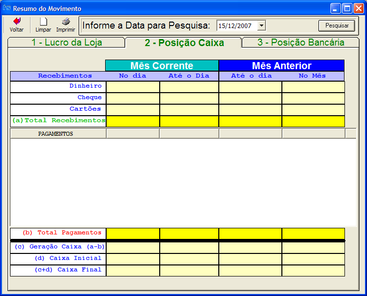Image resolution: width=367 pixels, height=296 pixels.
Task: Switch to 1 - Lucro da Loja tab
Action: 67,43
